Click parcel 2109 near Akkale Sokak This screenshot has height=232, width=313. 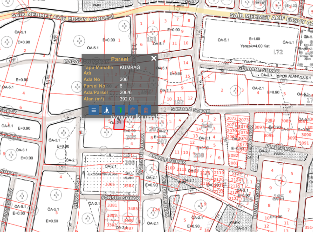[x=170, y=168]
